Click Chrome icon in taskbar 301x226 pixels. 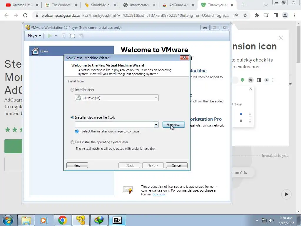point(62,220)
